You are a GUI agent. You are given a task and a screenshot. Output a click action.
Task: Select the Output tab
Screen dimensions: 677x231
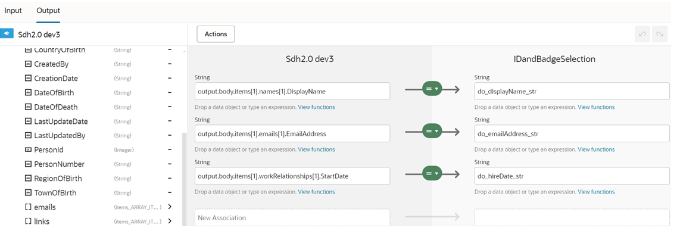[x=48, y=10]
